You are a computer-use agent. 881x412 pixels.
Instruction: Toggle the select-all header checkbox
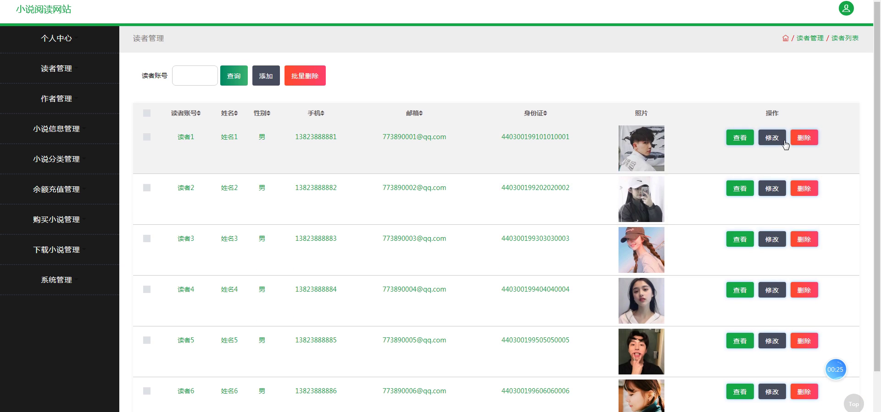click(x=147, y=113)
